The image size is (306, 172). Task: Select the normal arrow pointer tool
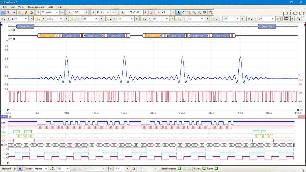[x=179, y=12]
